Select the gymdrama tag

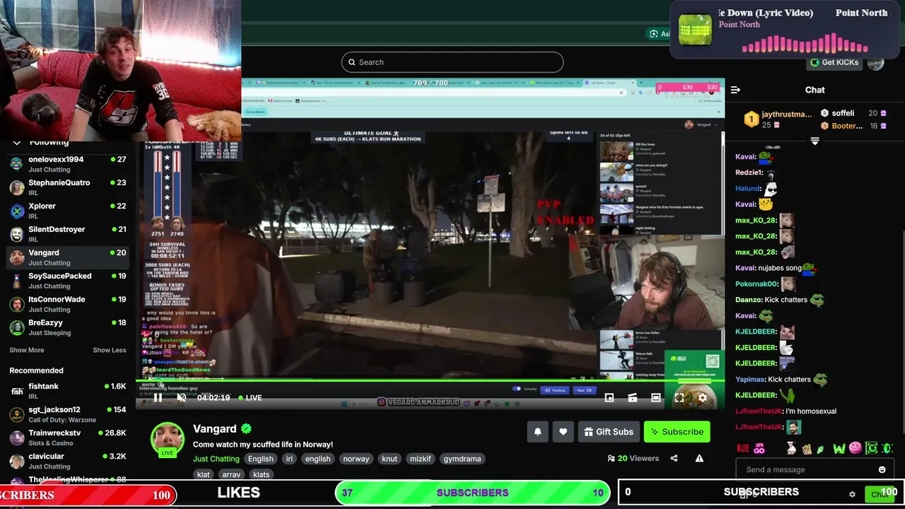tap(462, 459)
